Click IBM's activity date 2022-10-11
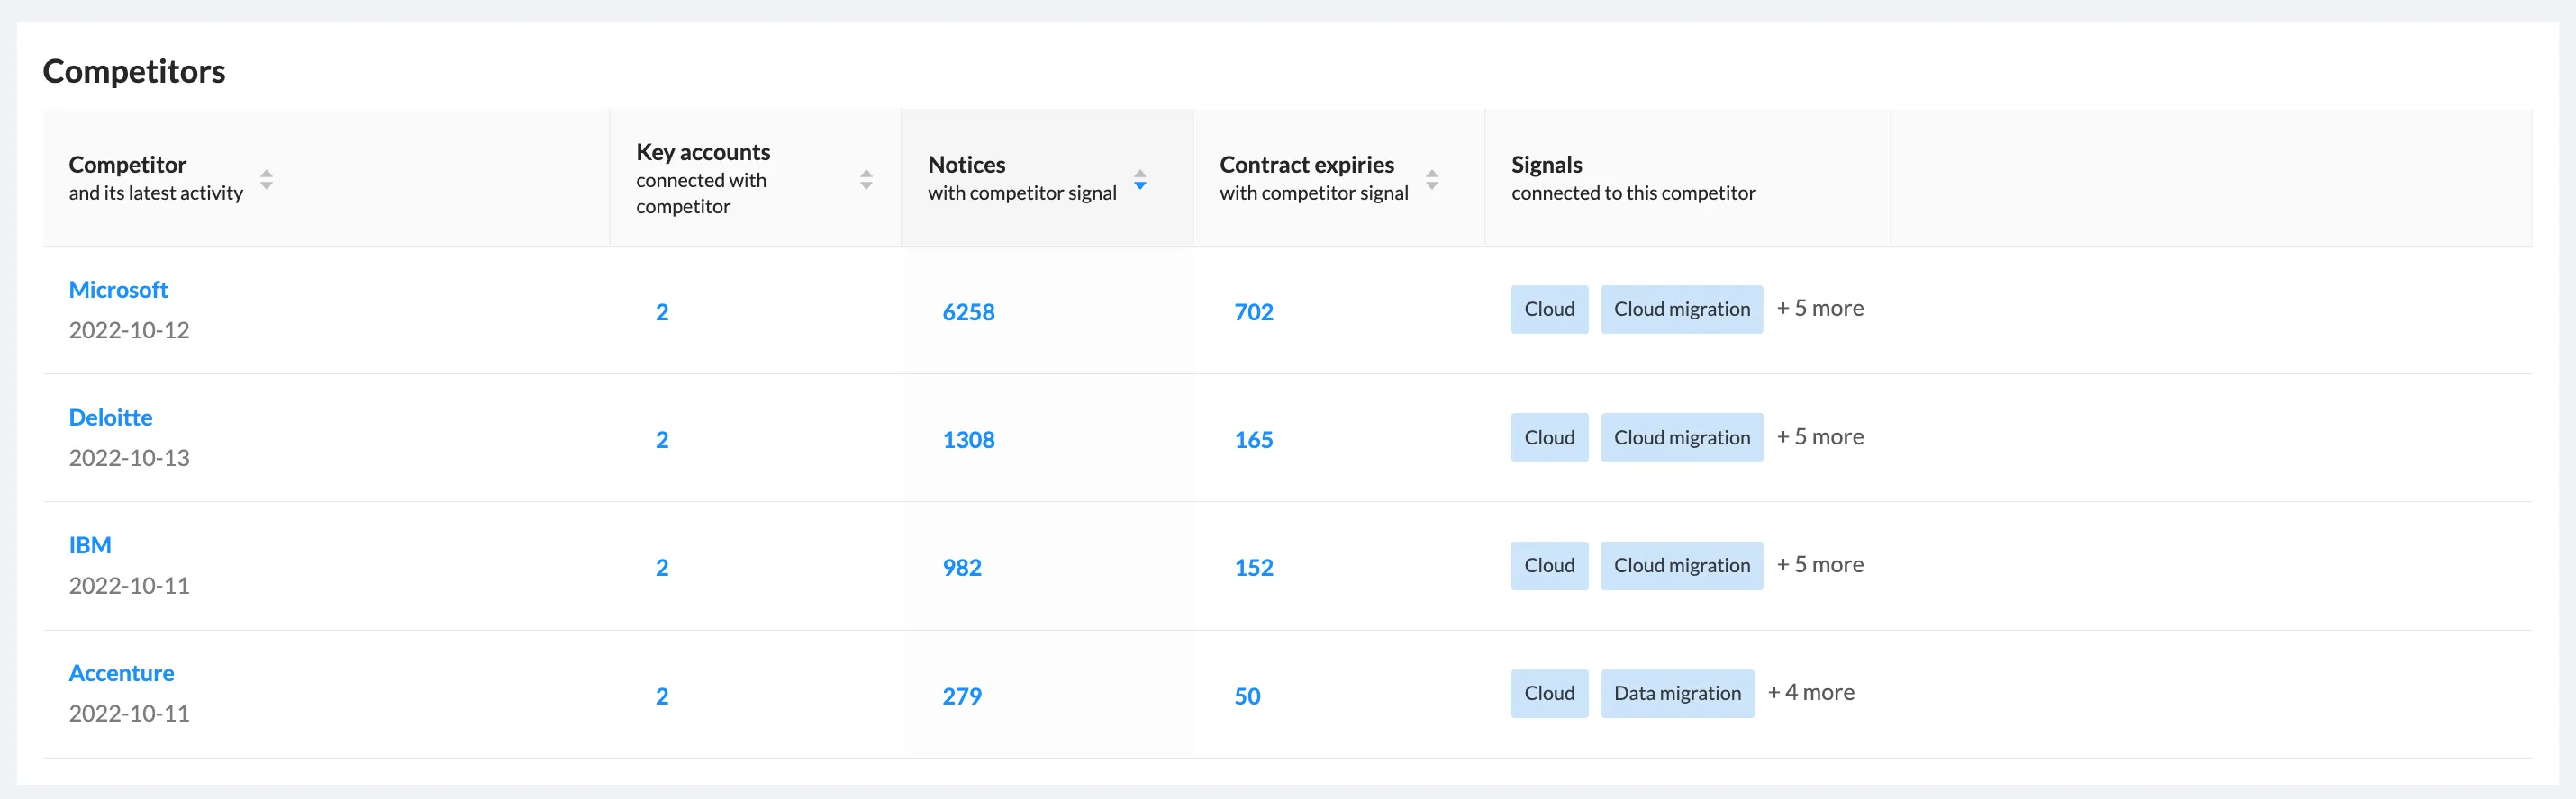 click(129, 585)
